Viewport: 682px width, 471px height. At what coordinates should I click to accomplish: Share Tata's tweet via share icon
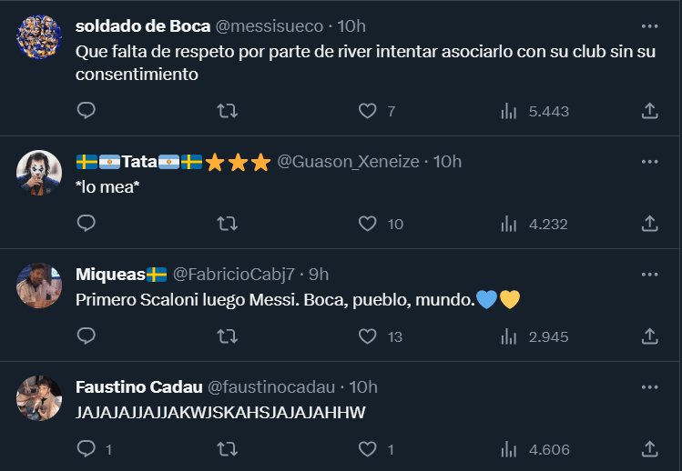point(650,224)
